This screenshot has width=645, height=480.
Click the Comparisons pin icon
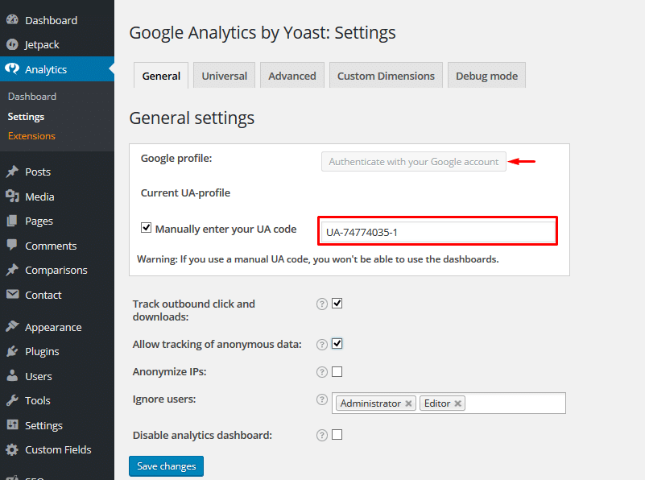[x=12, y=270]
